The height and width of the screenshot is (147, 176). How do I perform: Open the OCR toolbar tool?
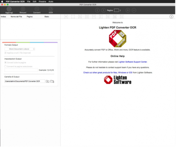coord(51,9)
